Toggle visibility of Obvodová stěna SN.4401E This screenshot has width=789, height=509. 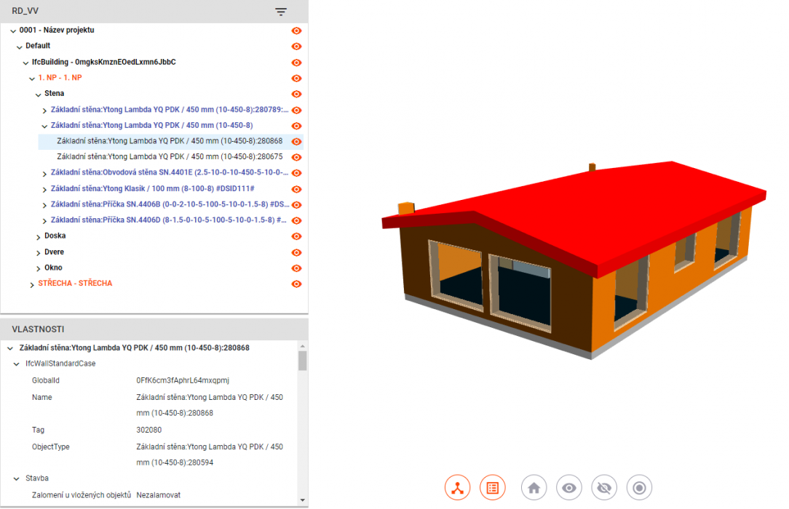pyautogui.click(x=297, y=173)
